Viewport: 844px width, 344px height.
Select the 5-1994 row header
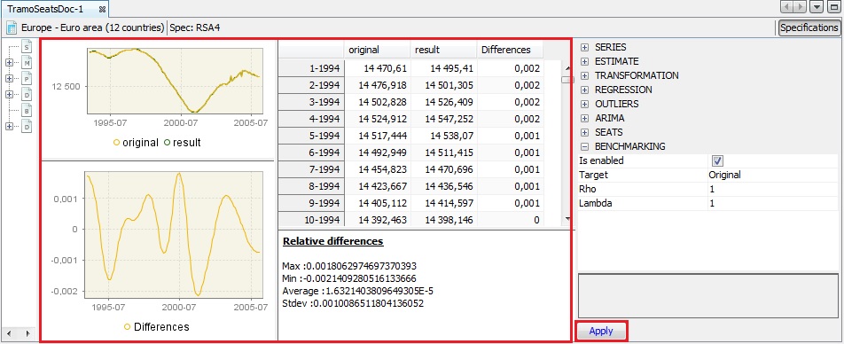tap(311, 137)
